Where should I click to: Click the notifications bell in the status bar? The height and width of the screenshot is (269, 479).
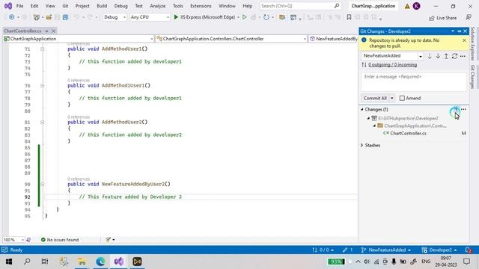pos(468,250)
